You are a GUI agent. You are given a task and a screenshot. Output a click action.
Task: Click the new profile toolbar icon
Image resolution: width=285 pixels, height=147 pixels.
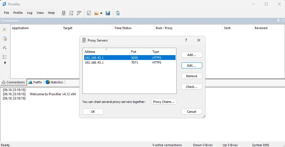click(x=89, y=13)
